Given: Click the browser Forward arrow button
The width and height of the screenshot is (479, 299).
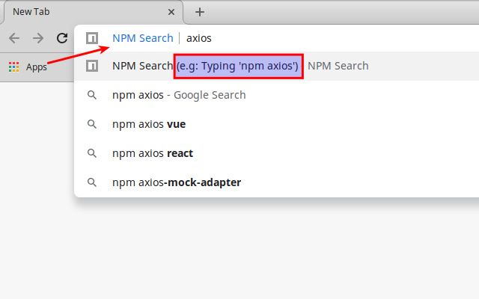Looking at the screenshot, I should tap(38, 38).
